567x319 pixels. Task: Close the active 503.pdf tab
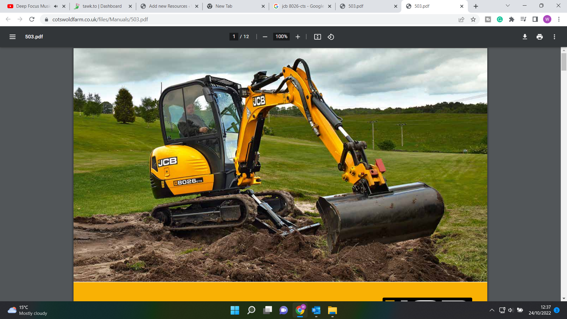462,6
